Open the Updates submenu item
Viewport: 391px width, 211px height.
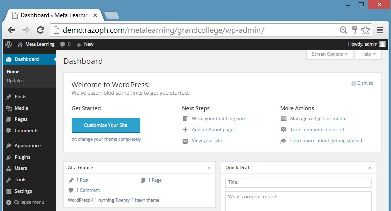[x=15, y=81]
